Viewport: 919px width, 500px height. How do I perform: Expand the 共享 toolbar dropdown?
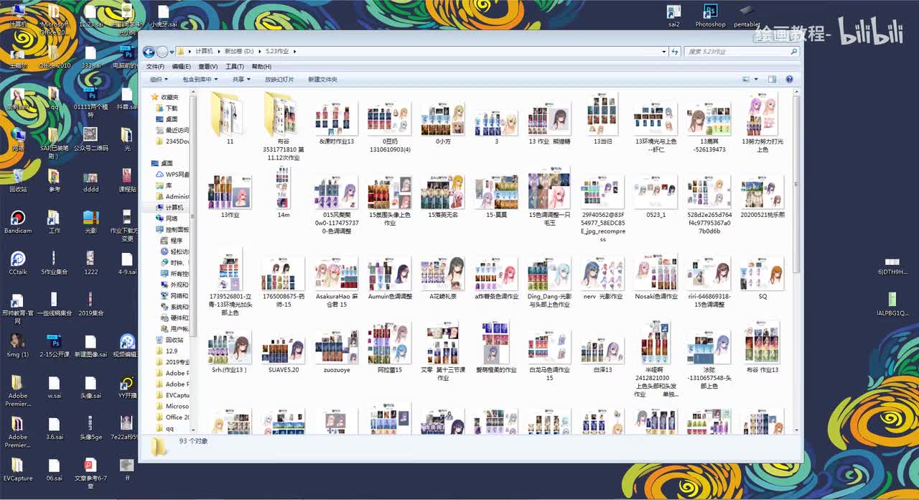pyautogui.click(x=241, y=79)
